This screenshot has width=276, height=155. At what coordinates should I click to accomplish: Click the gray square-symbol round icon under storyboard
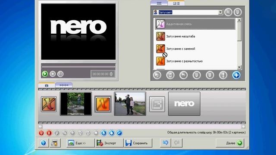click(96, 133)
